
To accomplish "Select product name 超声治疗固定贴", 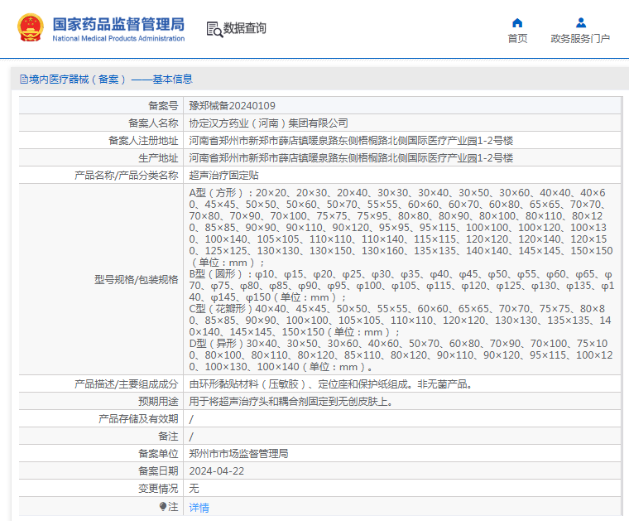I will 223,176.
